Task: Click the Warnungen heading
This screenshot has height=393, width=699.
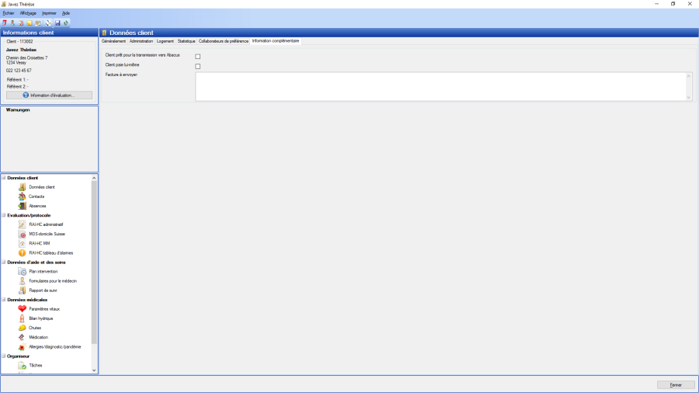Action: click(18, 110)
